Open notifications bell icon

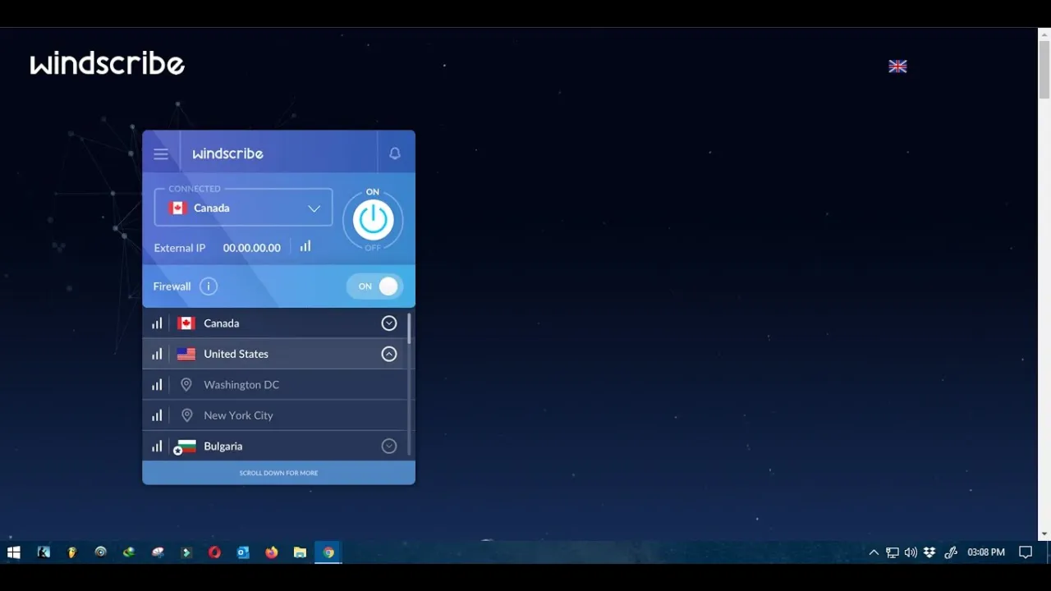pyautogui.click(x=395, y=153)
